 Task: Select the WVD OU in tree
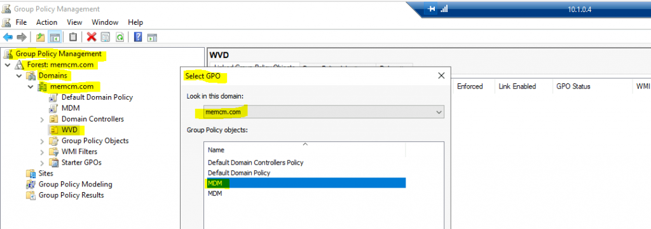(x=69, y=130)
